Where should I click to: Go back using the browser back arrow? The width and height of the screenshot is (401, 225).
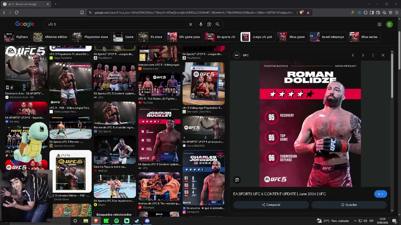coord(4,12)
